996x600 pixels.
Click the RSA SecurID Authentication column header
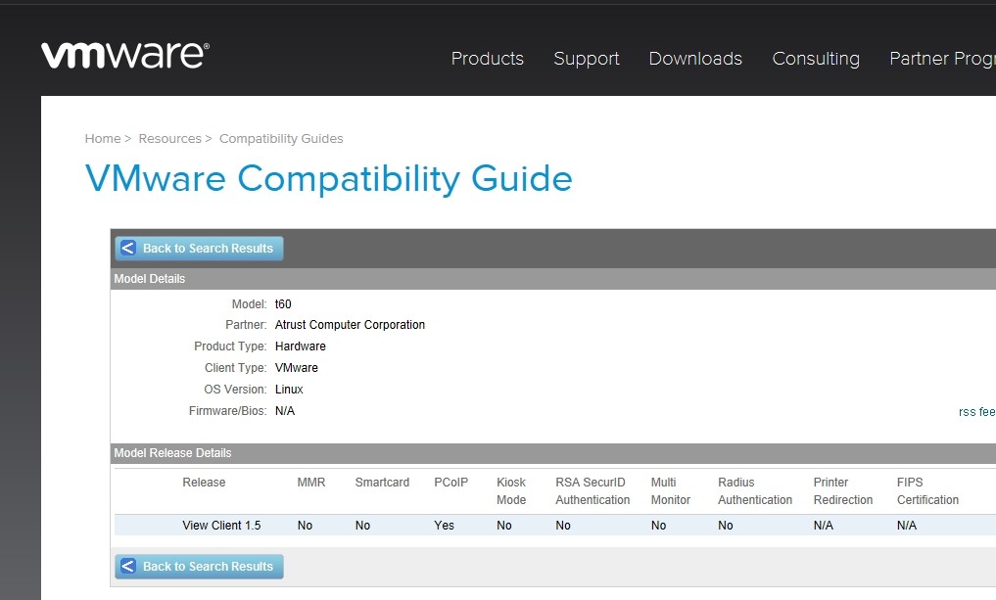tap(593, 490)
